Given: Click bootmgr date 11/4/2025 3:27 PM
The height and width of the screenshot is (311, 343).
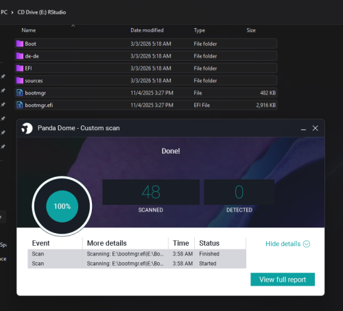Looking at the screenshot, I should [x=152, y=93].
